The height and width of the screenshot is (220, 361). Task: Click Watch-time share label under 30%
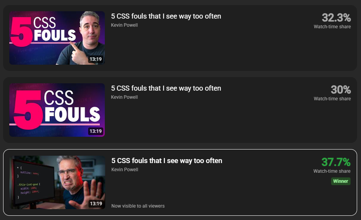pos(332,99)
